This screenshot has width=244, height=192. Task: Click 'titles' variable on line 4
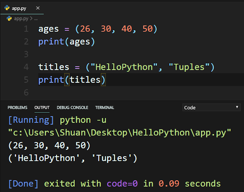[x=54, y=67]
